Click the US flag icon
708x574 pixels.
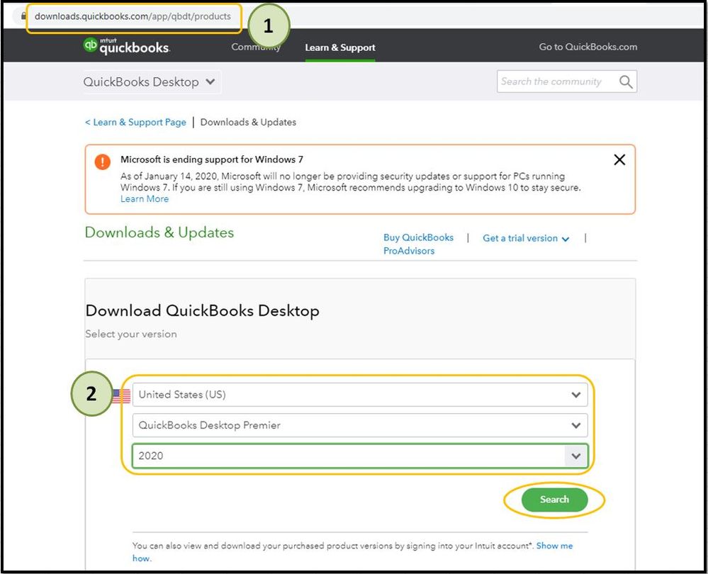coord(121,396)
